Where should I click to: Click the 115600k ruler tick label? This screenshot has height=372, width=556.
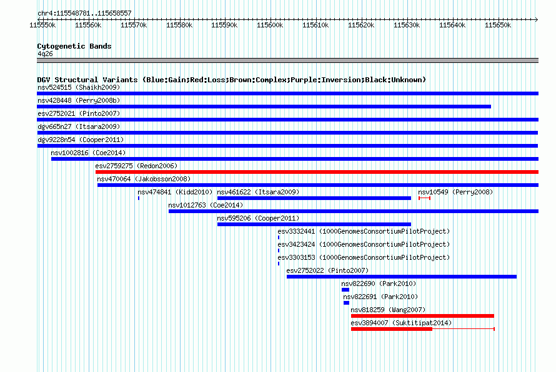(271, 25)
